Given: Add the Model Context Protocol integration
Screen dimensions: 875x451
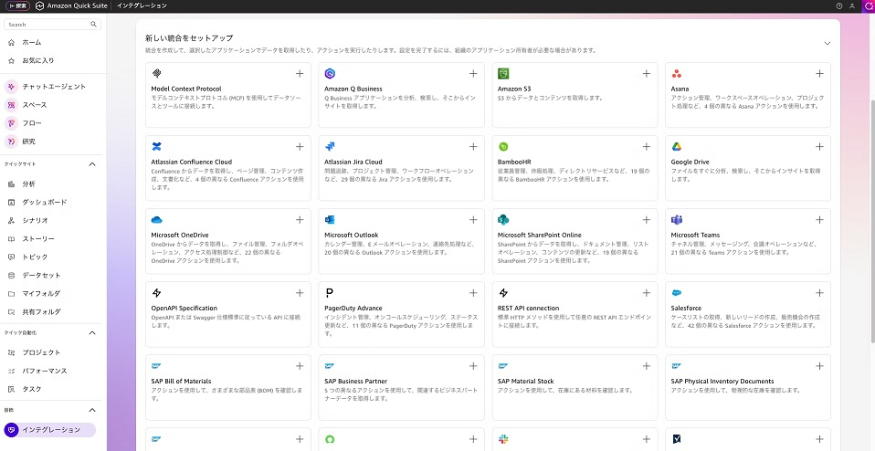Looking at the screenshot, I should click(x=299, y=73).
